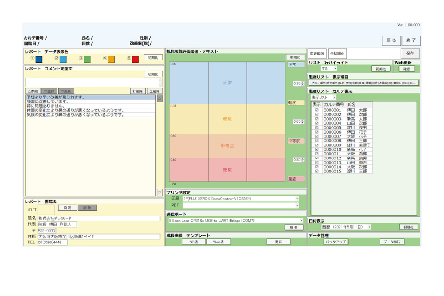Toggle display checkbox for 0000008 傅田 三郎
This screenshot has height=296, width=444.
tap(316, 141)
